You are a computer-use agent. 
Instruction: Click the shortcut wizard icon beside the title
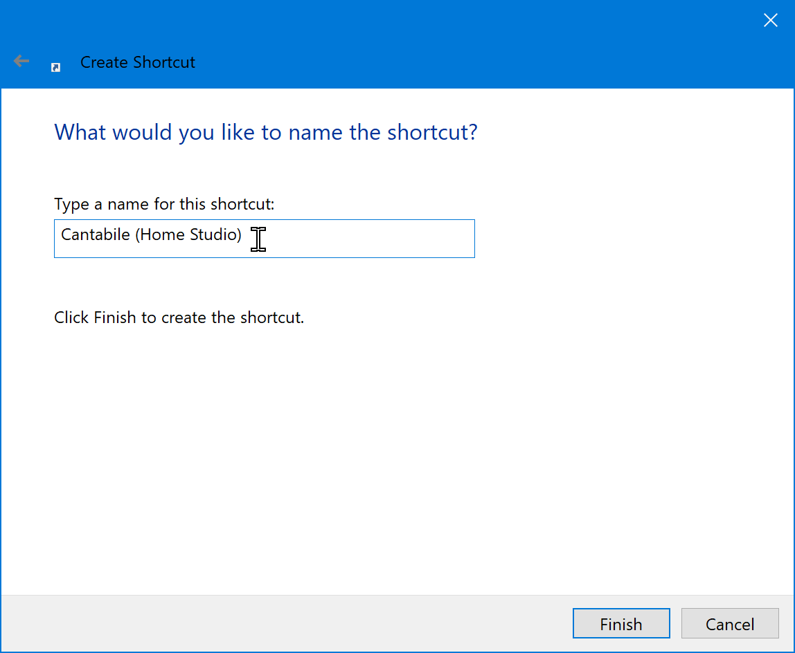click(56, 67)
